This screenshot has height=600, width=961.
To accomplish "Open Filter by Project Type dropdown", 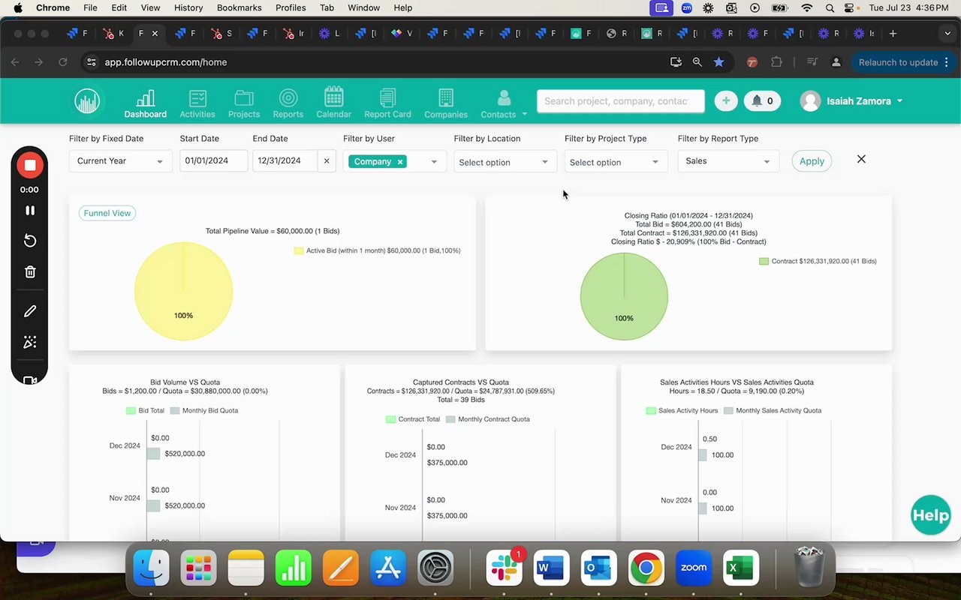I will 615,162.
